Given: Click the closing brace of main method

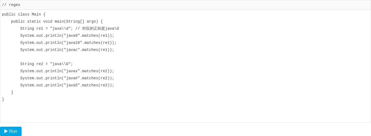Looking at the screenshot, I should (x=12, y=92).
